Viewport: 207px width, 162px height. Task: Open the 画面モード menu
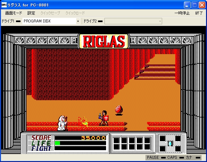tap(13, 13)
